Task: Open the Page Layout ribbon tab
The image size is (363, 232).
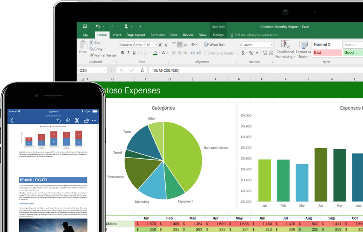Action: pyautogui.click(x=136, y=35)
